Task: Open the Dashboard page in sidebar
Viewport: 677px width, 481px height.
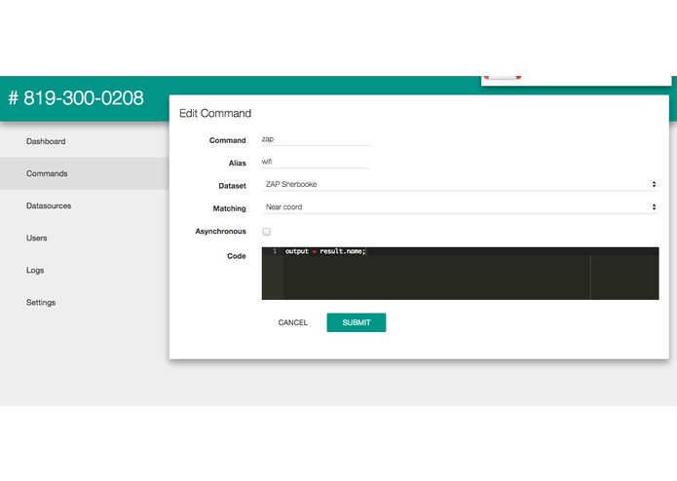Action: coord(46,141)
